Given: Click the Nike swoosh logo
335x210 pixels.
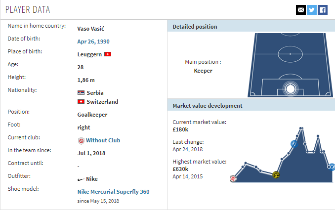Looking at the screenshot, I should click(x=81, y=179).
